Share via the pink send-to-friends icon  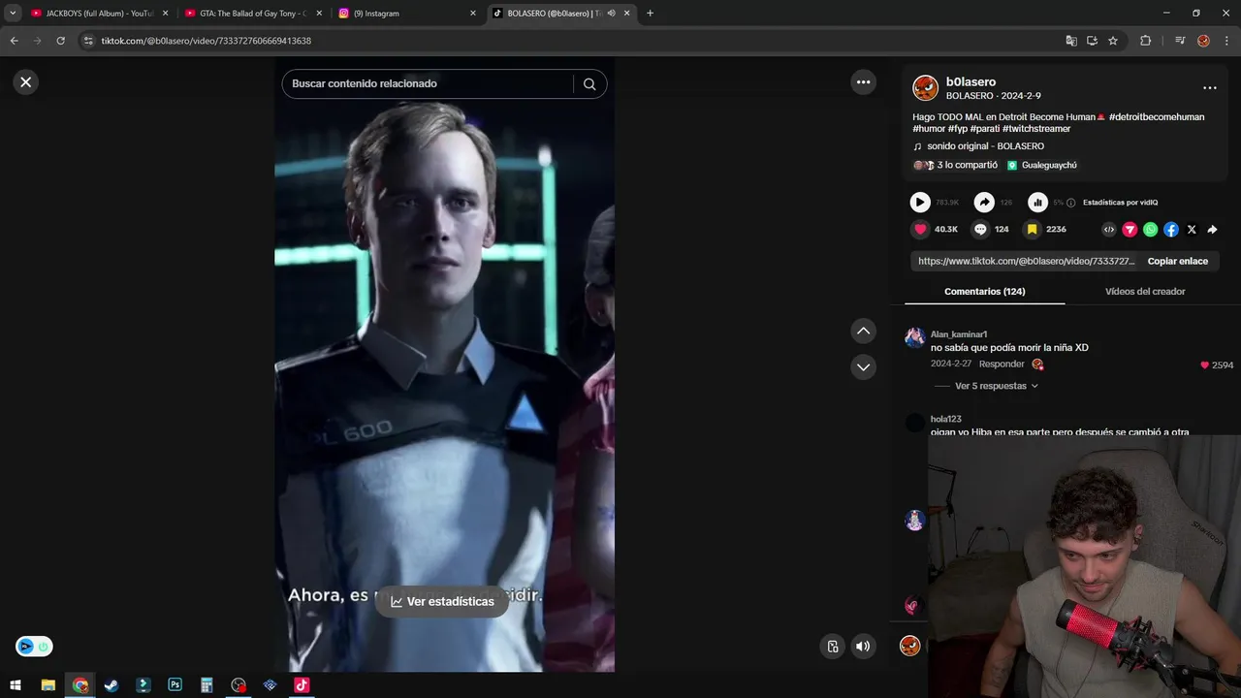pos(1130,230)
